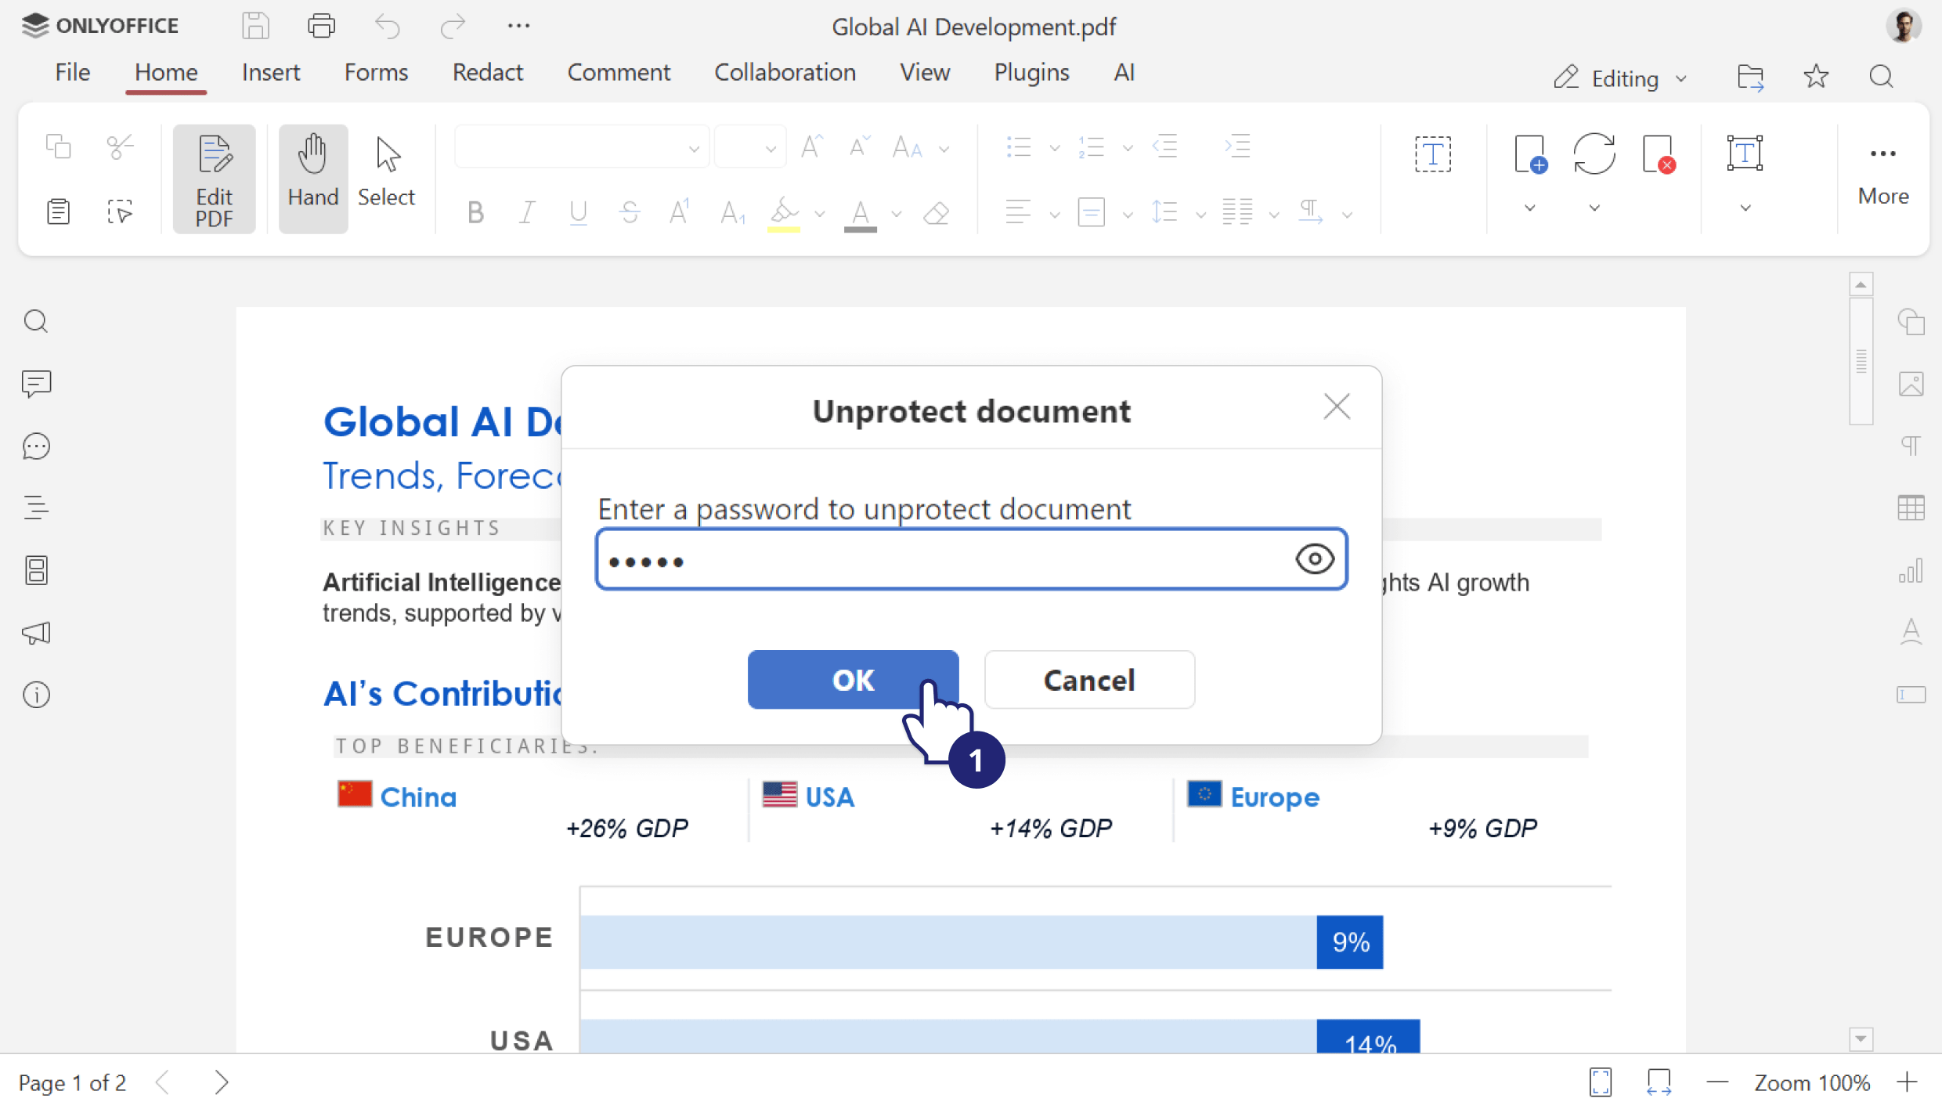Viewport: 1942px width, 1109px height.
Task: Delete the current page
Action: pos(1660,154)
